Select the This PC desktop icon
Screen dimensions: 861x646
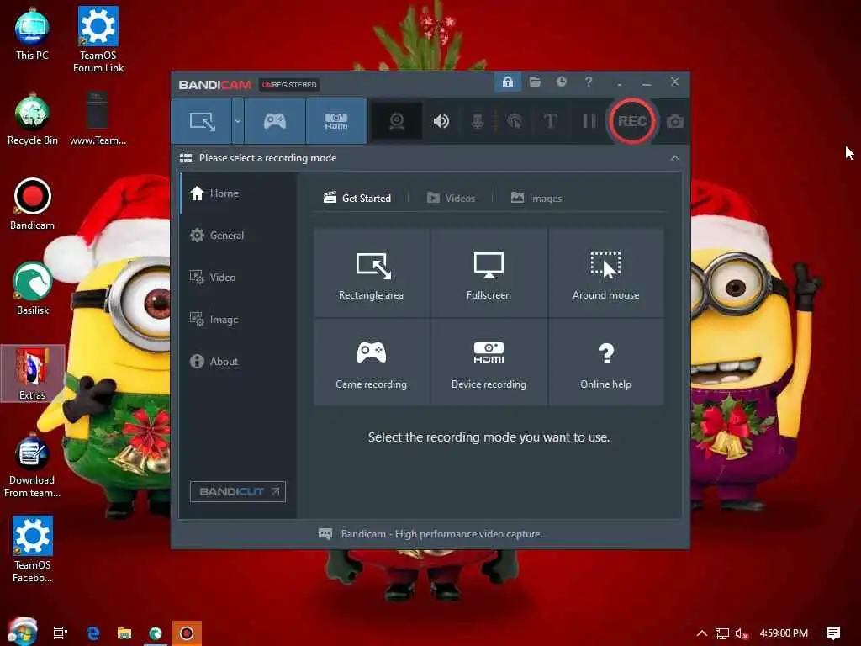tap(32, 34)
